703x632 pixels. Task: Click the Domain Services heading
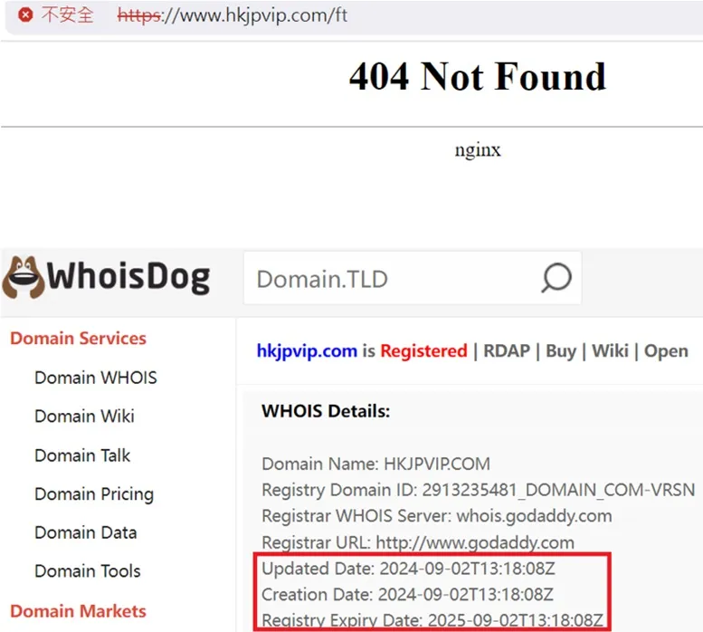[78, 339]
